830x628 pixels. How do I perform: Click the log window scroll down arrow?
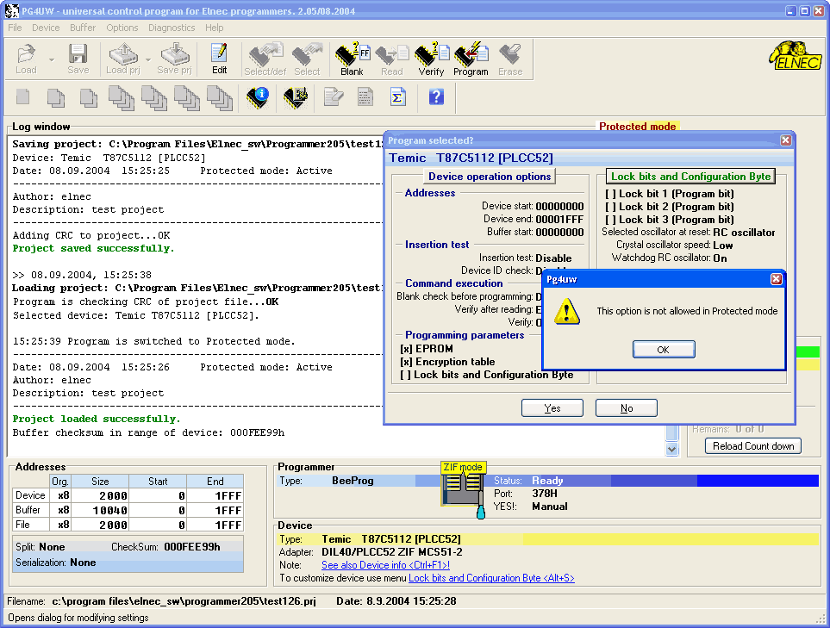pos(672,449)
